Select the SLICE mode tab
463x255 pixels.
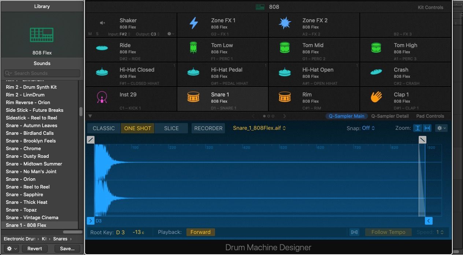(171, 128)
